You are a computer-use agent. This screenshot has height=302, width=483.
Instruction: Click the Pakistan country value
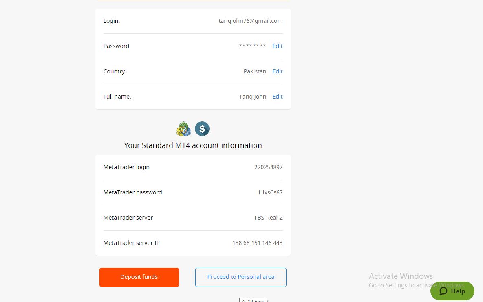click(255, 71)
